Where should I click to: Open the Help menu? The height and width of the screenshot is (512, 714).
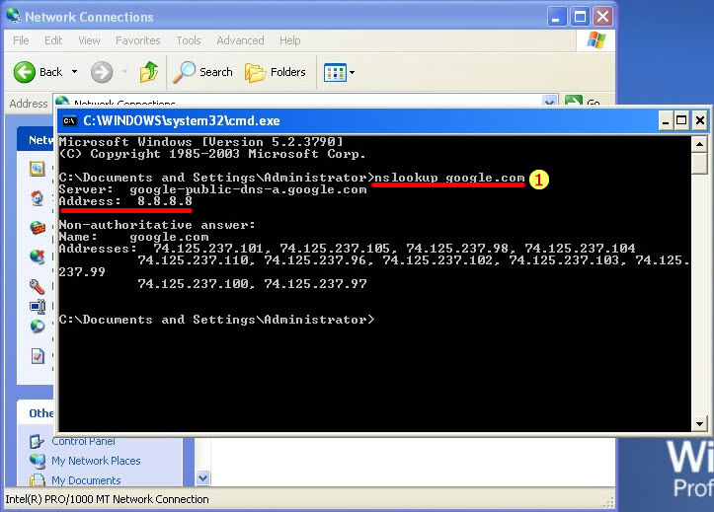point(290,40)
